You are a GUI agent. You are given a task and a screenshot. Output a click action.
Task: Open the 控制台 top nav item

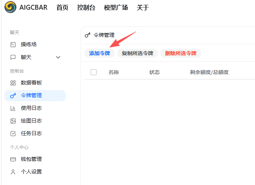pyautogui.click(x=86, y=7)
